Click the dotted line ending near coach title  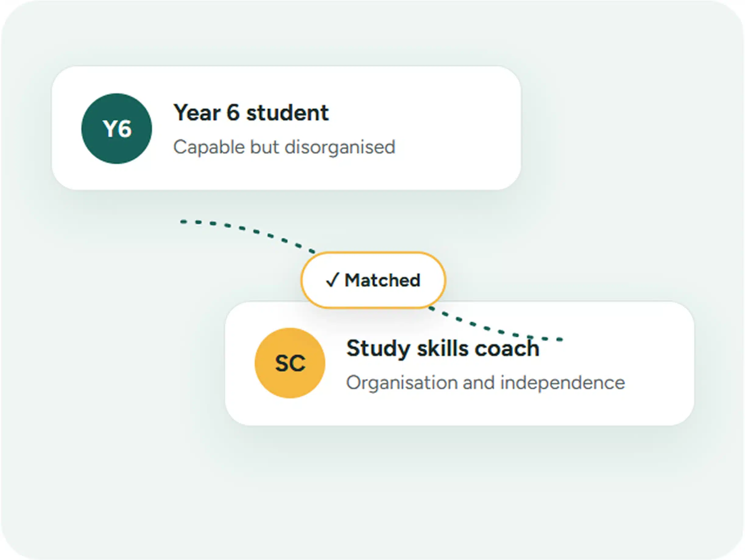[x=495, y=325]
